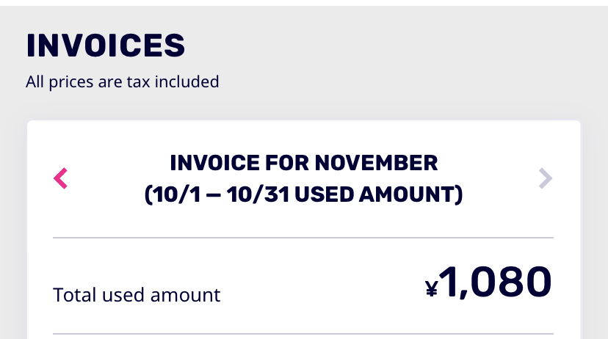Click the yen currency symbol
The image size is (608, 339).
[x=432, y=289]
